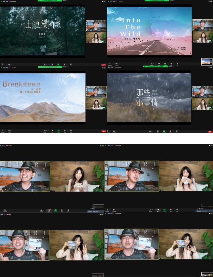Screen dimensions: 213x277
Task: Select Tanya video tile beside Into The Wild slide
Action: coord(203,37)
